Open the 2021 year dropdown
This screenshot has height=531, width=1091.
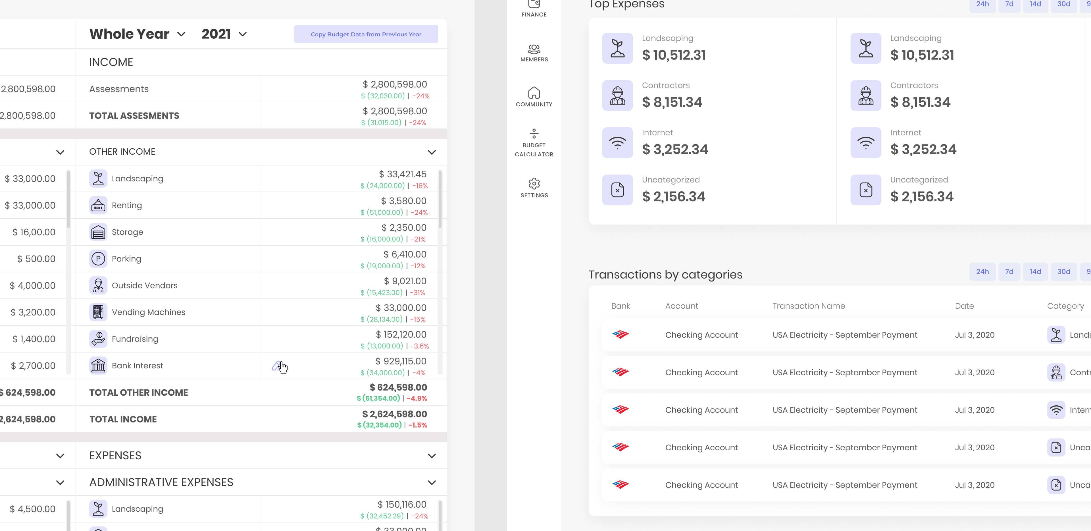[224, 34]
